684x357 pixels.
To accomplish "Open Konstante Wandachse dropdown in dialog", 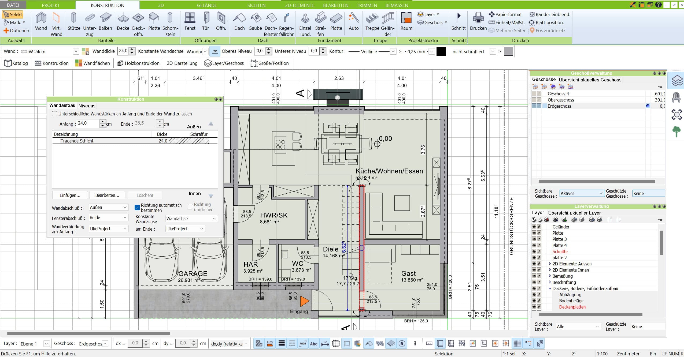I will 191,219.
